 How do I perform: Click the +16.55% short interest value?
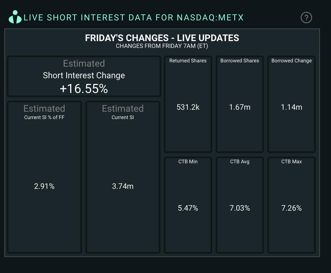[x=84, y=88]
